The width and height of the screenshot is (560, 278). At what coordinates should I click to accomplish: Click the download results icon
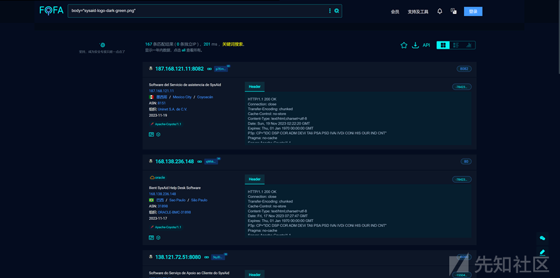pyautogui.click(x=415, y=45)
